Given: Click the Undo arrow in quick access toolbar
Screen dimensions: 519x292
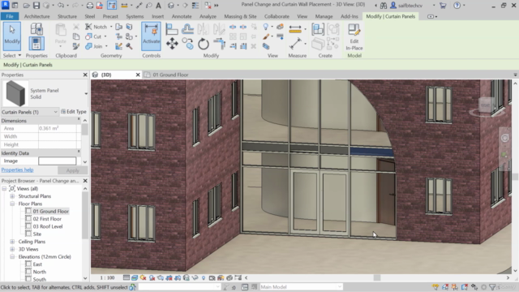Looking at the screenshot, I should 60,6.
